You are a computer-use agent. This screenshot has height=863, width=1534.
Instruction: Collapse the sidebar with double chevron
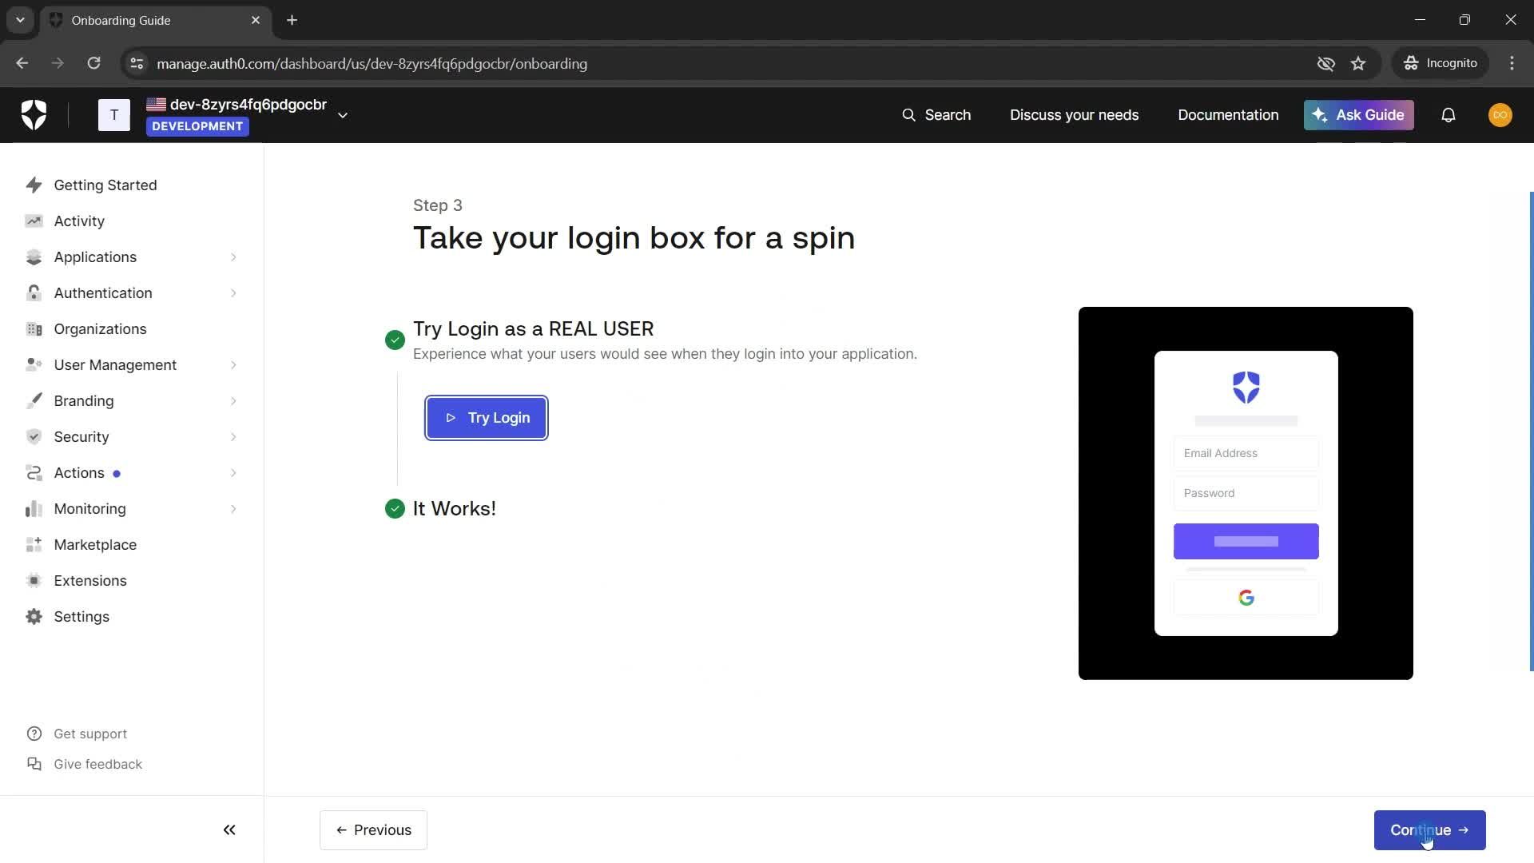pyautogui.click(x=229, y=830)
